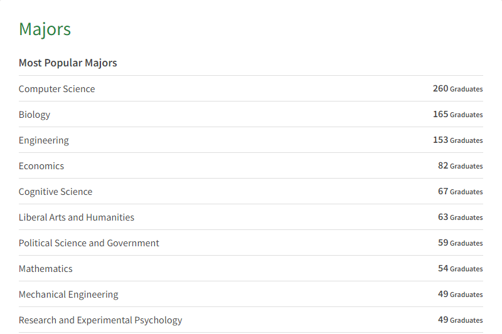Click the 153 Graduates value

457,140
